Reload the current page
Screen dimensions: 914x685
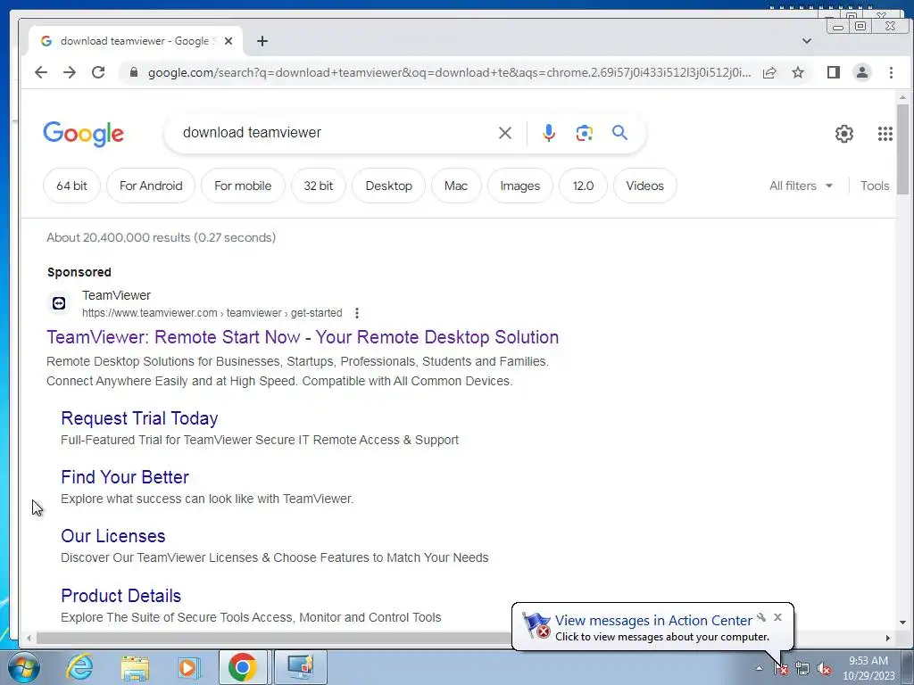(98, 72)
